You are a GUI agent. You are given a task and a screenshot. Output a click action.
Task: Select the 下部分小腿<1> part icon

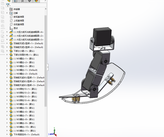coord(11,51)
